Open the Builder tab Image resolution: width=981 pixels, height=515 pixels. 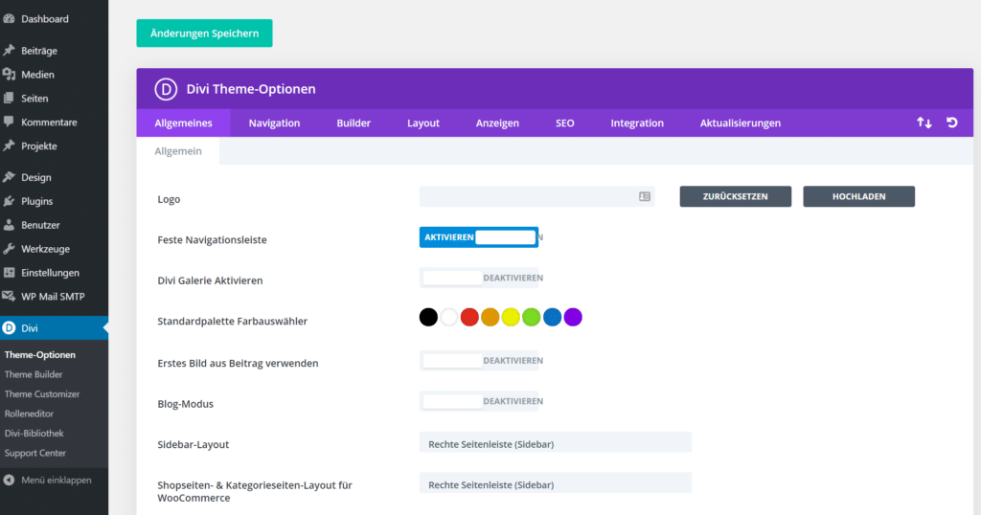tap(354, 123)
